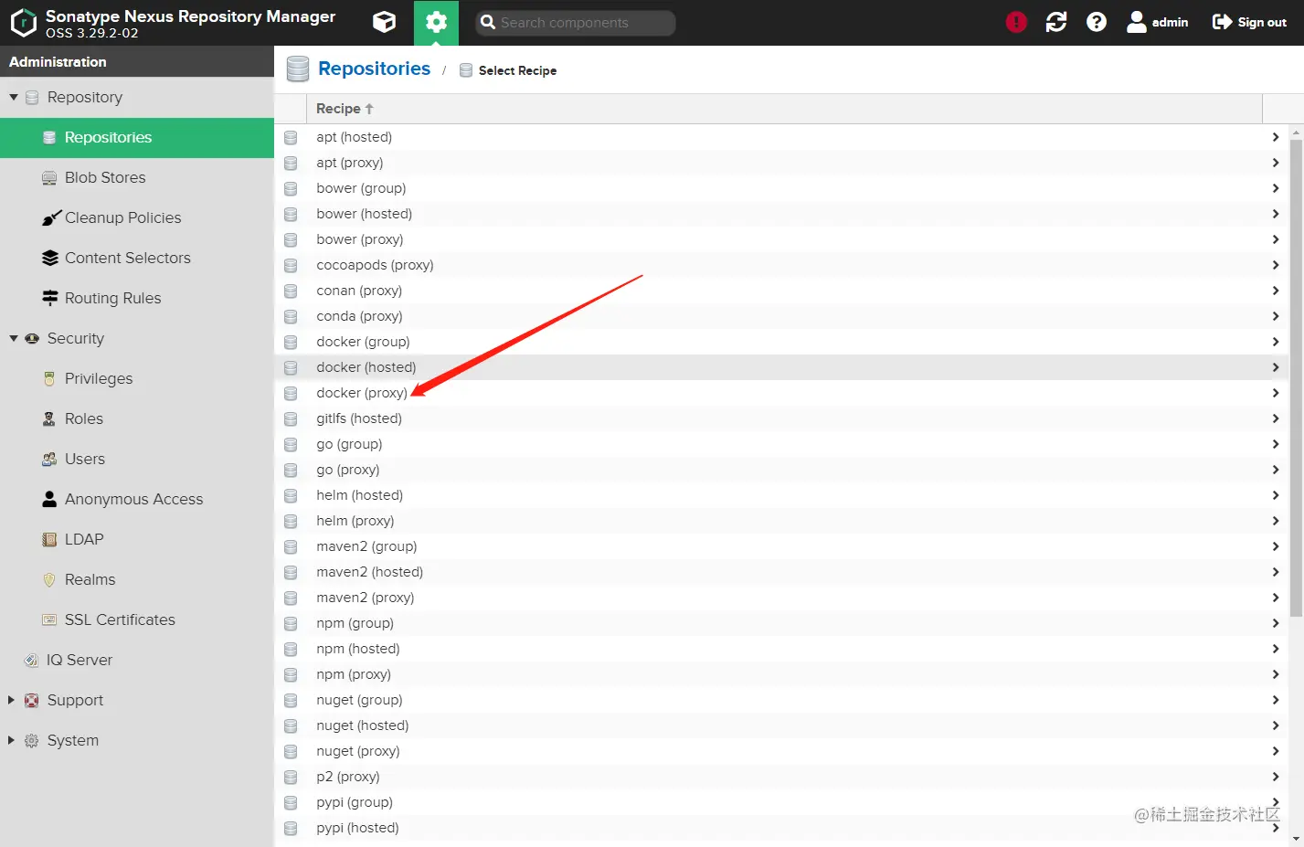1304x847 pixels.
Task: Click the red system alert icon
Action: tap(1016, 22)
